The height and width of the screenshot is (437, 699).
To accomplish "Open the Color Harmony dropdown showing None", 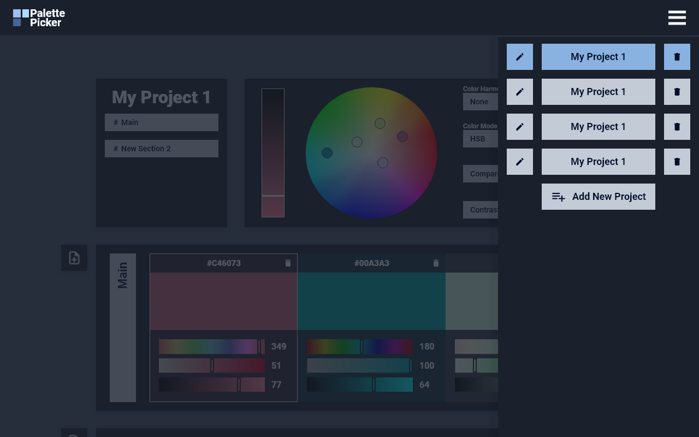I will [x=479, y=102].
